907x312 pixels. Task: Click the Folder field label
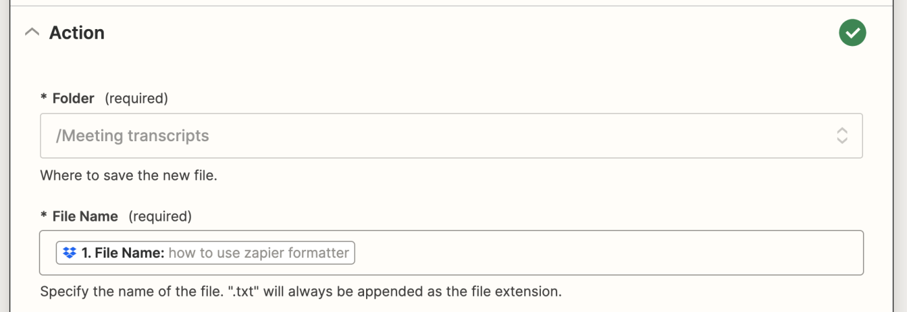click(x=73, y=98)
